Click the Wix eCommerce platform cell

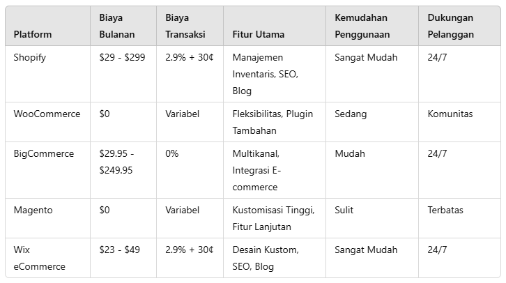pyautogui.click(x=39, y=258)
